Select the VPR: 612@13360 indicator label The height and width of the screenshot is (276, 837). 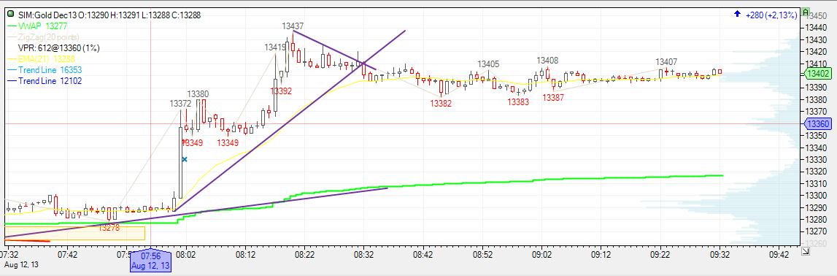(x=58, y=47)
